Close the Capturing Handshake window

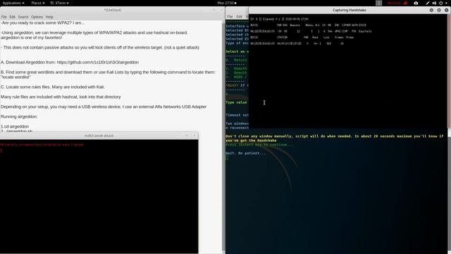(446, 10)
